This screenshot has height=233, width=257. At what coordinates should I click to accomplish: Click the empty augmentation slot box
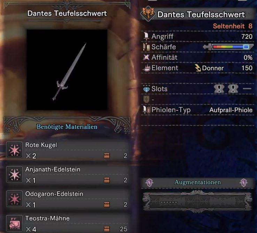click(x=197, y=202)
